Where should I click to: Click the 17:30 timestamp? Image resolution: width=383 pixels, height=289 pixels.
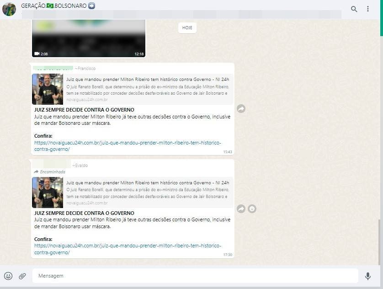[x=228, y=255]
